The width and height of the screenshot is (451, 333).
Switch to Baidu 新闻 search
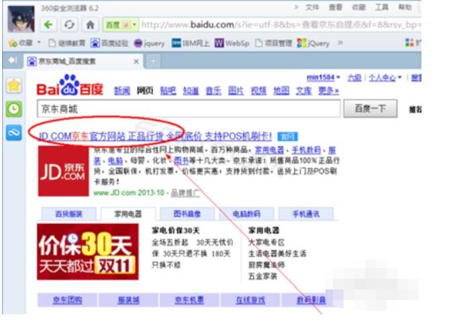[x=122, y=91]
